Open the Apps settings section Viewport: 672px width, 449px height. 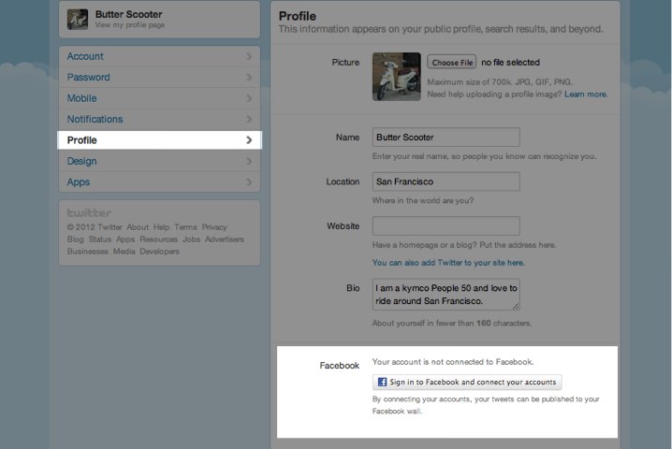click(159, 181)
